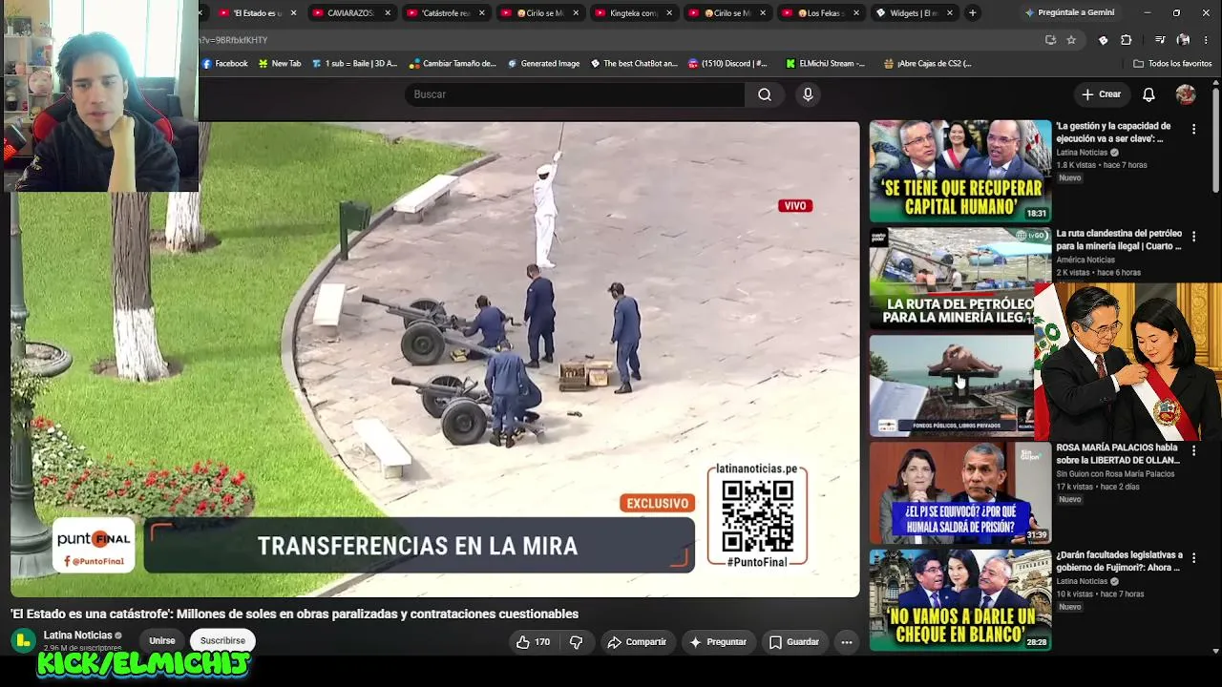Open the '1 sub = Baile | 3D A...' bookmark
The width and height of the screenshot is (1222, 687).
point(355,64)
